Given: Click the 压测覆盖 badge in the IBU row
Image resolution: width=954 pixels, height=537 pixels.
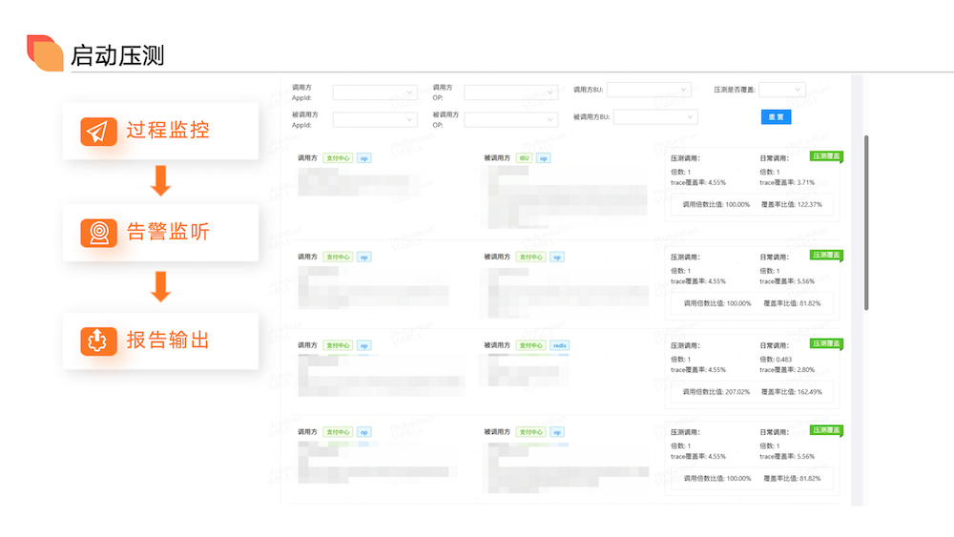Looking at the screenshot, I should pos(826,156).
